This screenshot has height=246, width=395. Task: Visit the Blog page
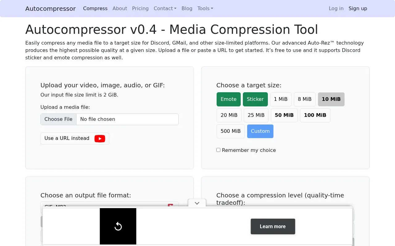(x=187, y=9)
